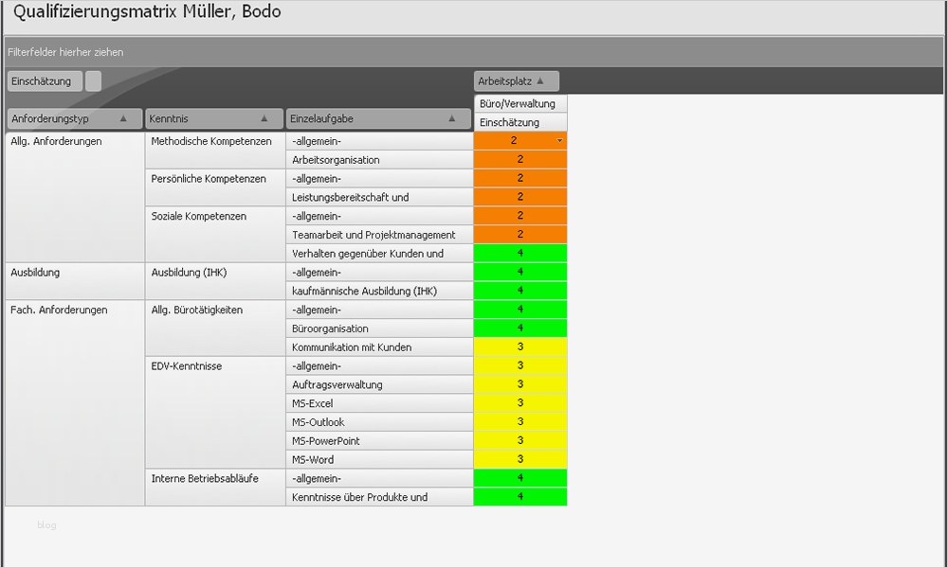Screen dimensions: 948x568
Task: Click the MS-Excel task row
Action: click(380, 403)
